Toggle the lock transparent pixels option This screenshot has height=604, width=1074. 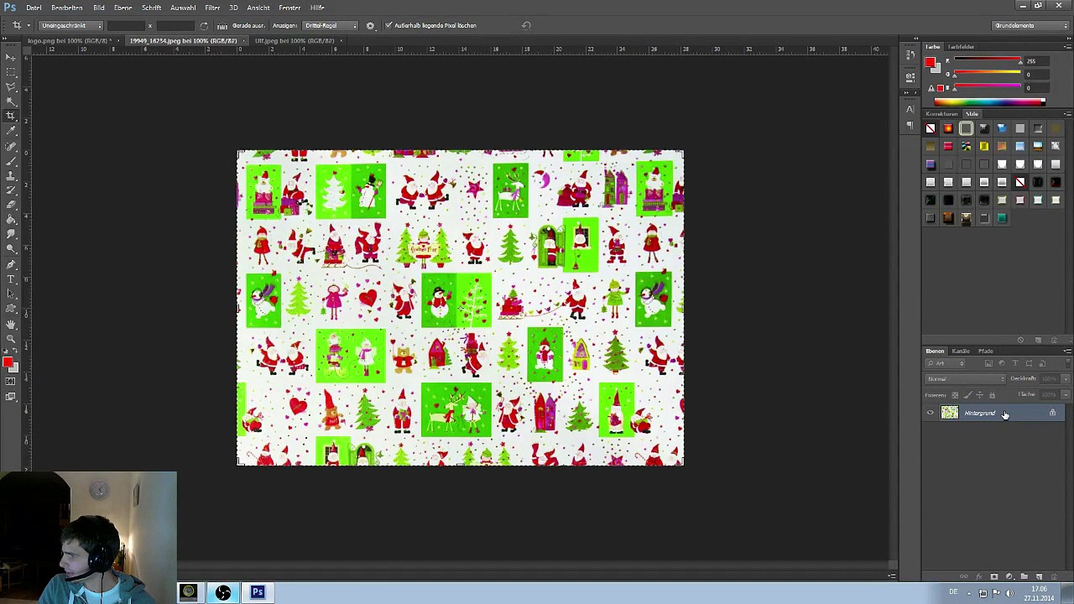click(x=955, y=395)
